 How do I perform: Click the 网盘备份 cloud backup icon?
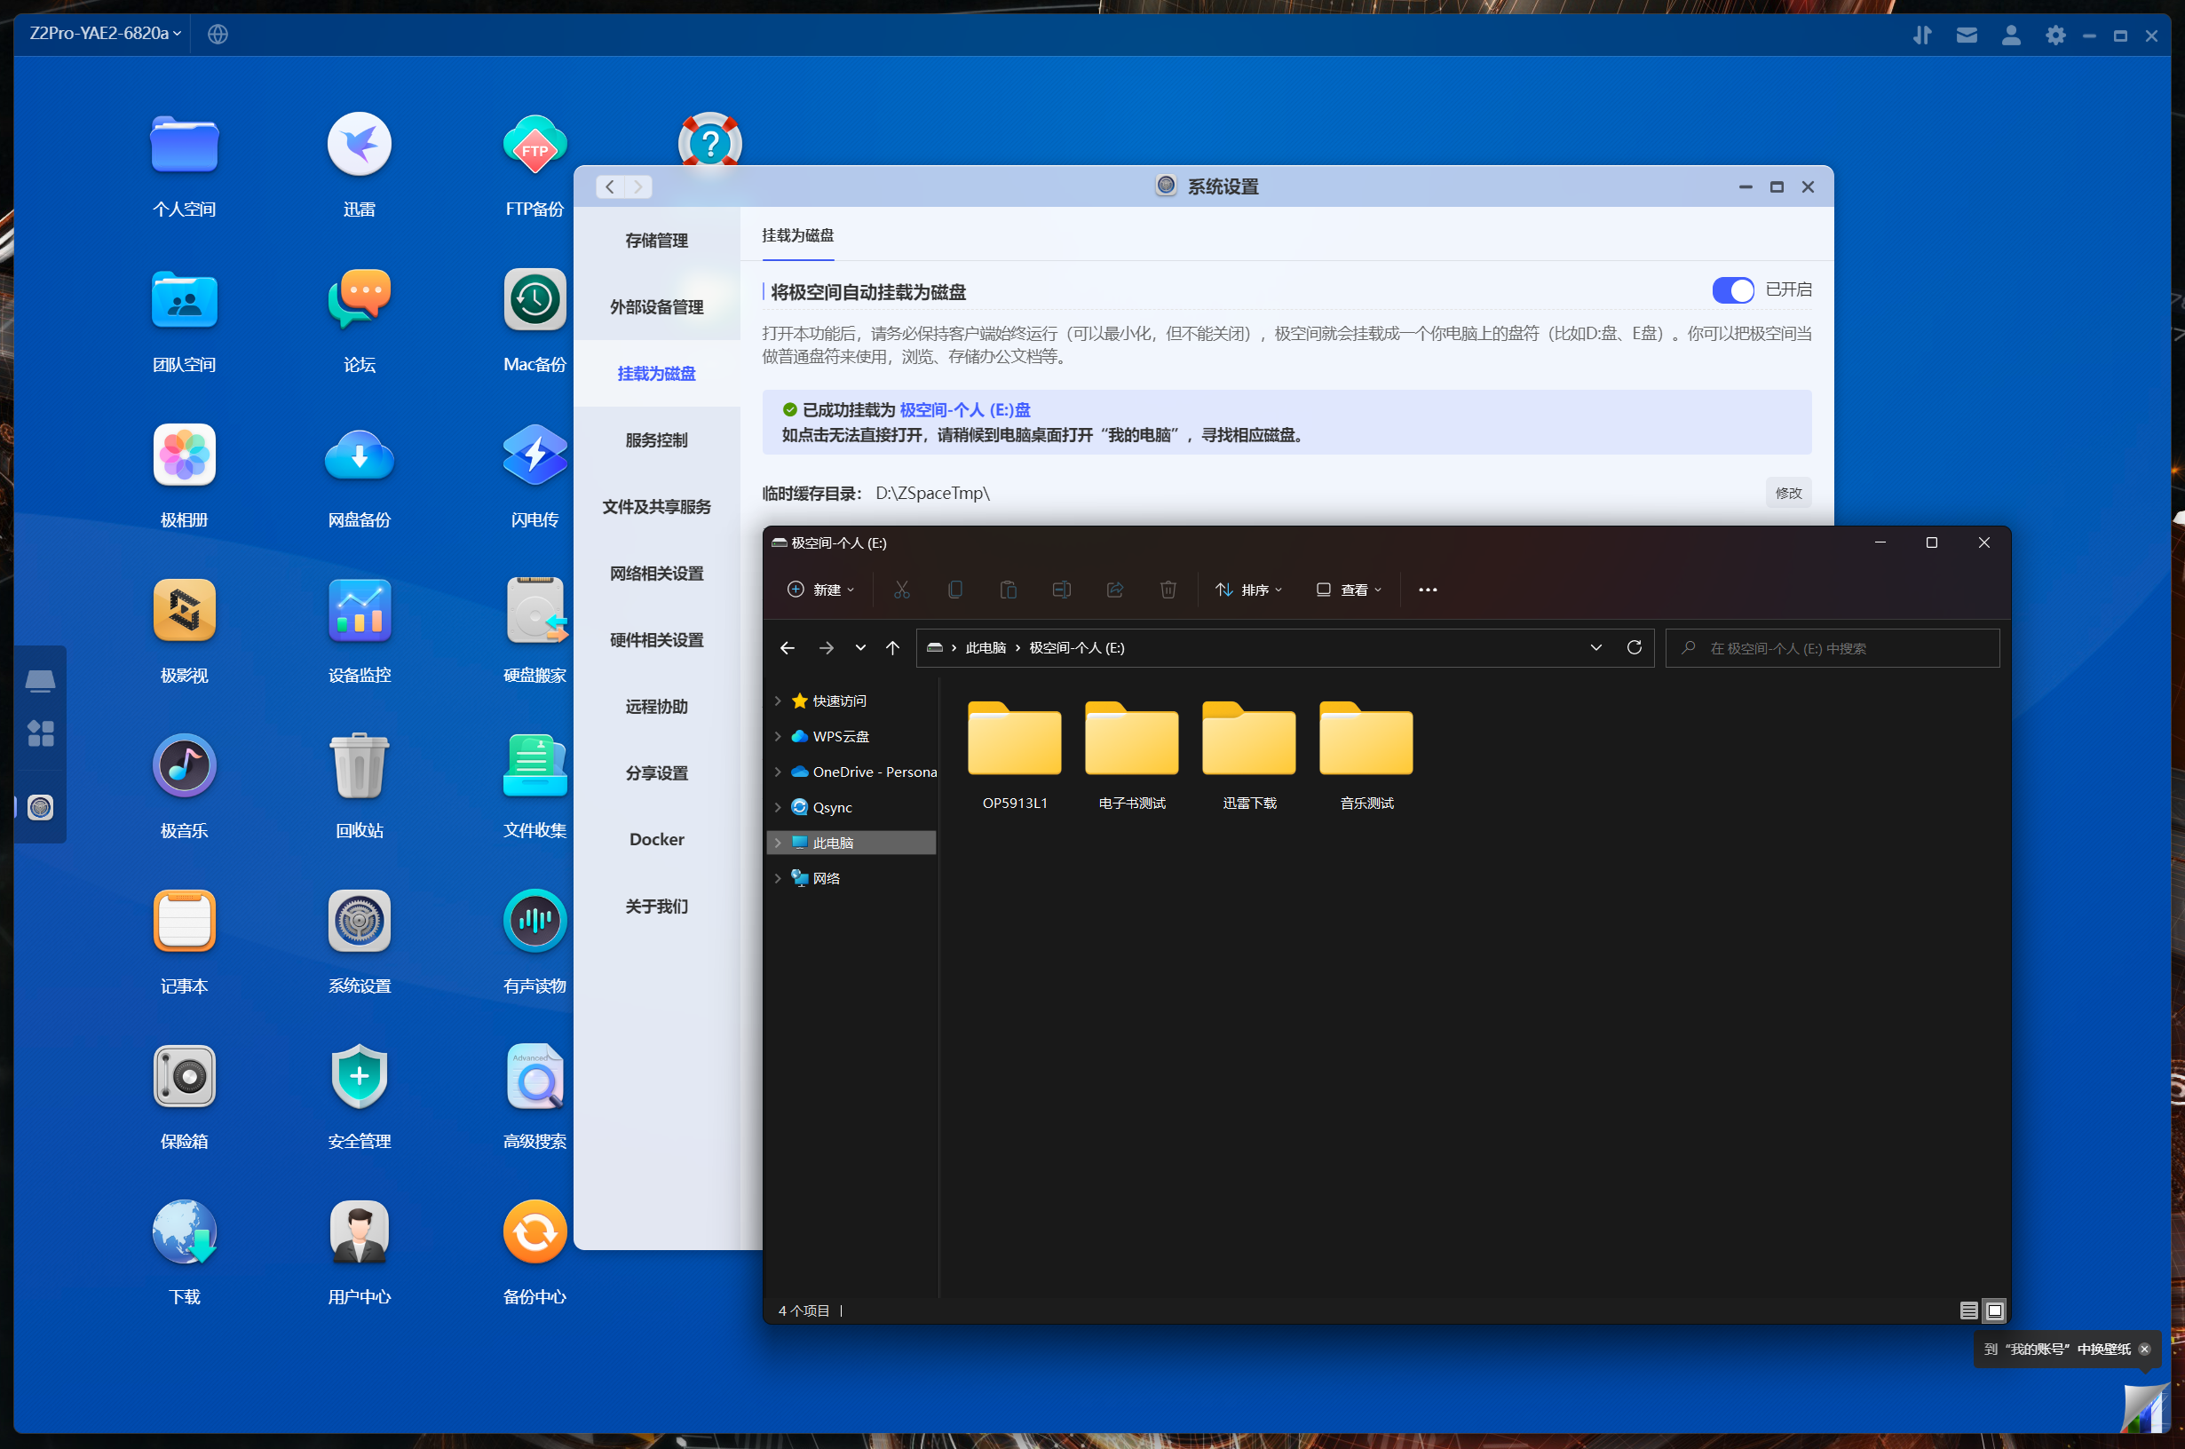359,455
